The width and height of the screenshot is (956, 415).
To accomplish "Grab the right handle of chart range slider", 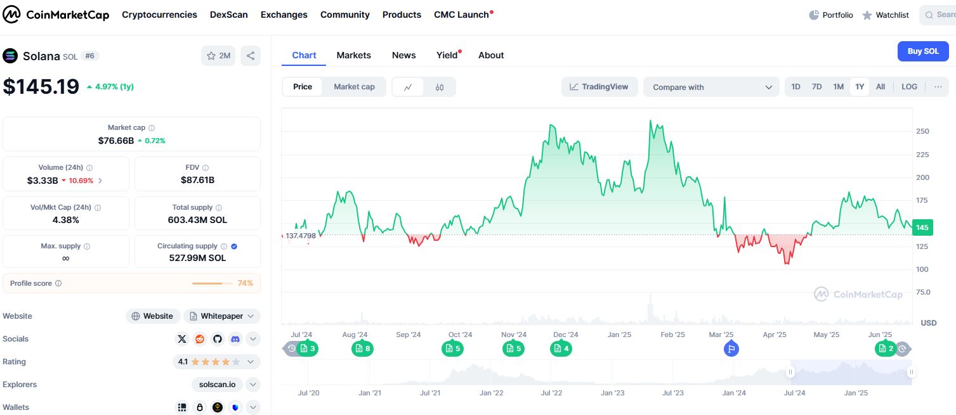I will 911,373.
